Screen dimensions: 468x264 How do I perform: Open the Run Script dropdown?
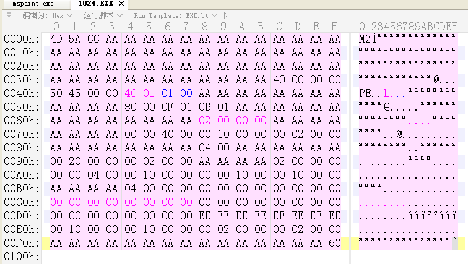pyautogui.click(x=103, y=15)
